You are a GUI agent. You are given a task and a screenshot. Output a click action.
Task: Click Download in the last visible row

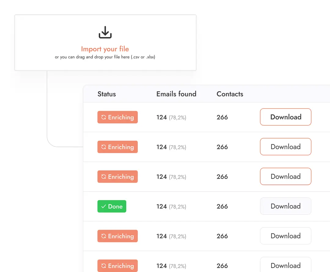pyautogui.click(x=286, y=265)
